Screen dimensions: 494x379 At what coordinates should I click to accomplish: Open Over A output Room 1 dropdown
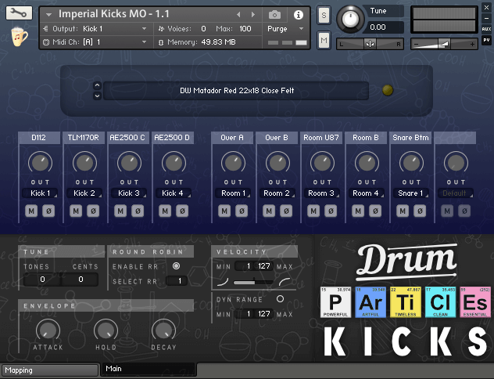click(x=233, y=193)
